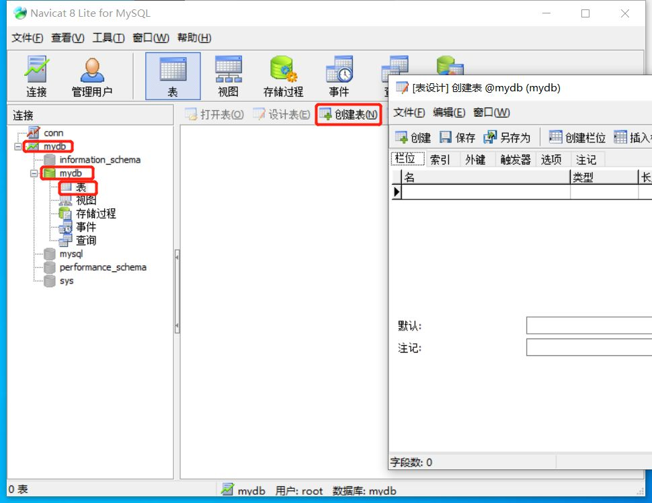Screen dimensions: 652x503
Task: Open 存储过程 from the main toolbar
Action: pyautogui.click(x=284, y=77)
